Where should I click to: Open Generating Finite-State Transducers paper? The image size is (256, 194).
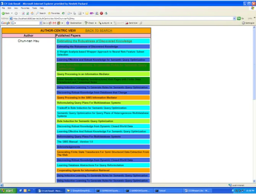point(103,154)
